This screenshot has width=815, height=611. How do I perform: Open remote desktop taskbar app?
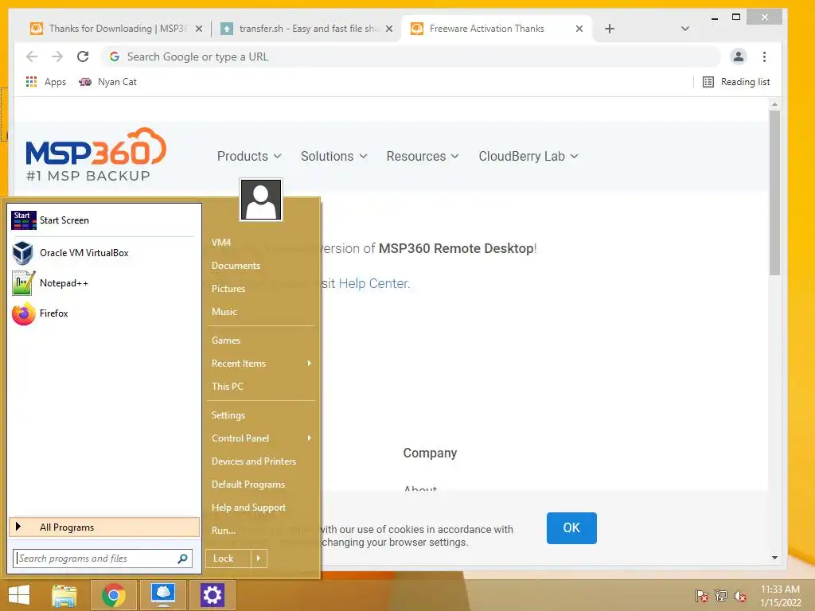[x=163, y=595]
